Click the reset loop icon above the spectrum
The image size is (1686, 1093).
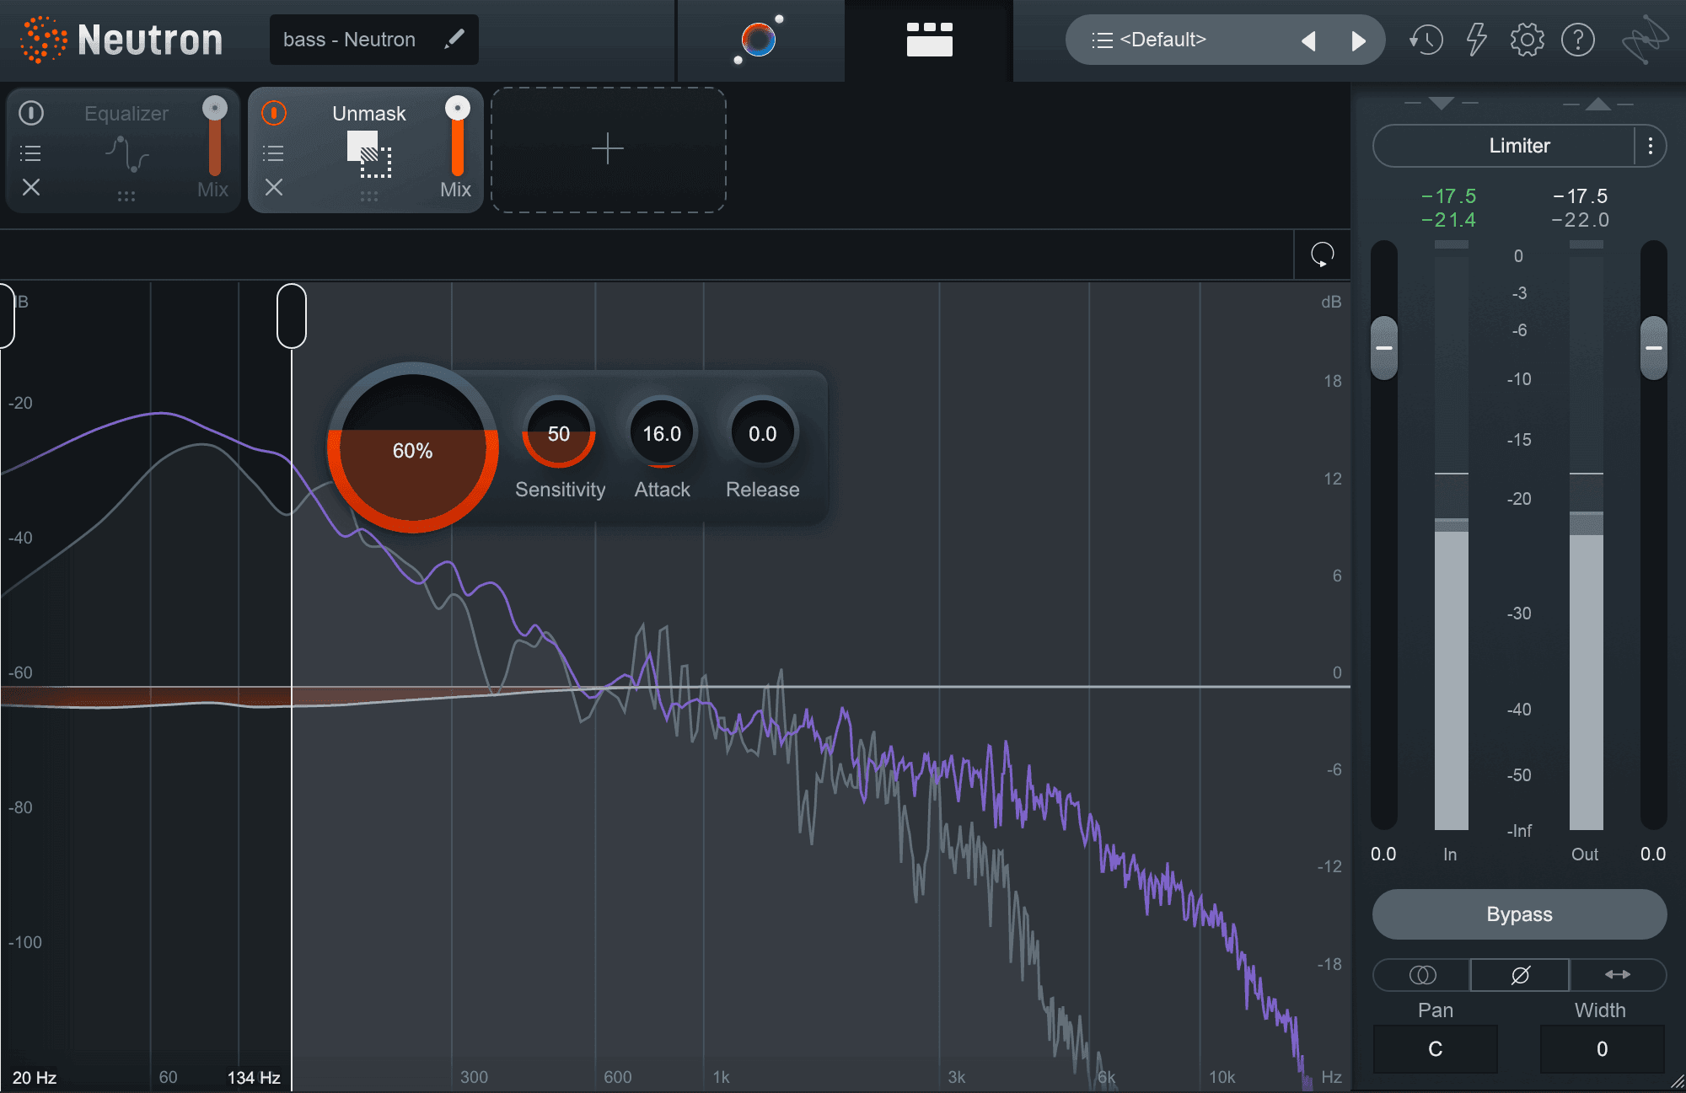tap(1322, 254)
